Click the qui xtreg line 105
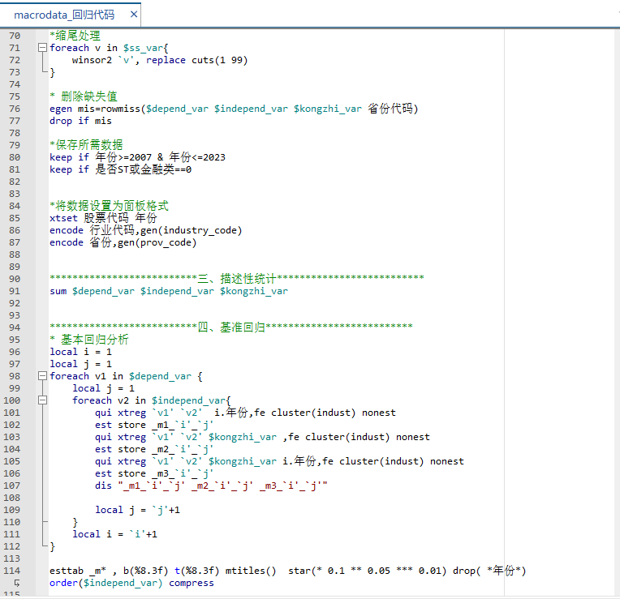The width and height of the screenshot is (620, 599). click(x=279, y=461)
